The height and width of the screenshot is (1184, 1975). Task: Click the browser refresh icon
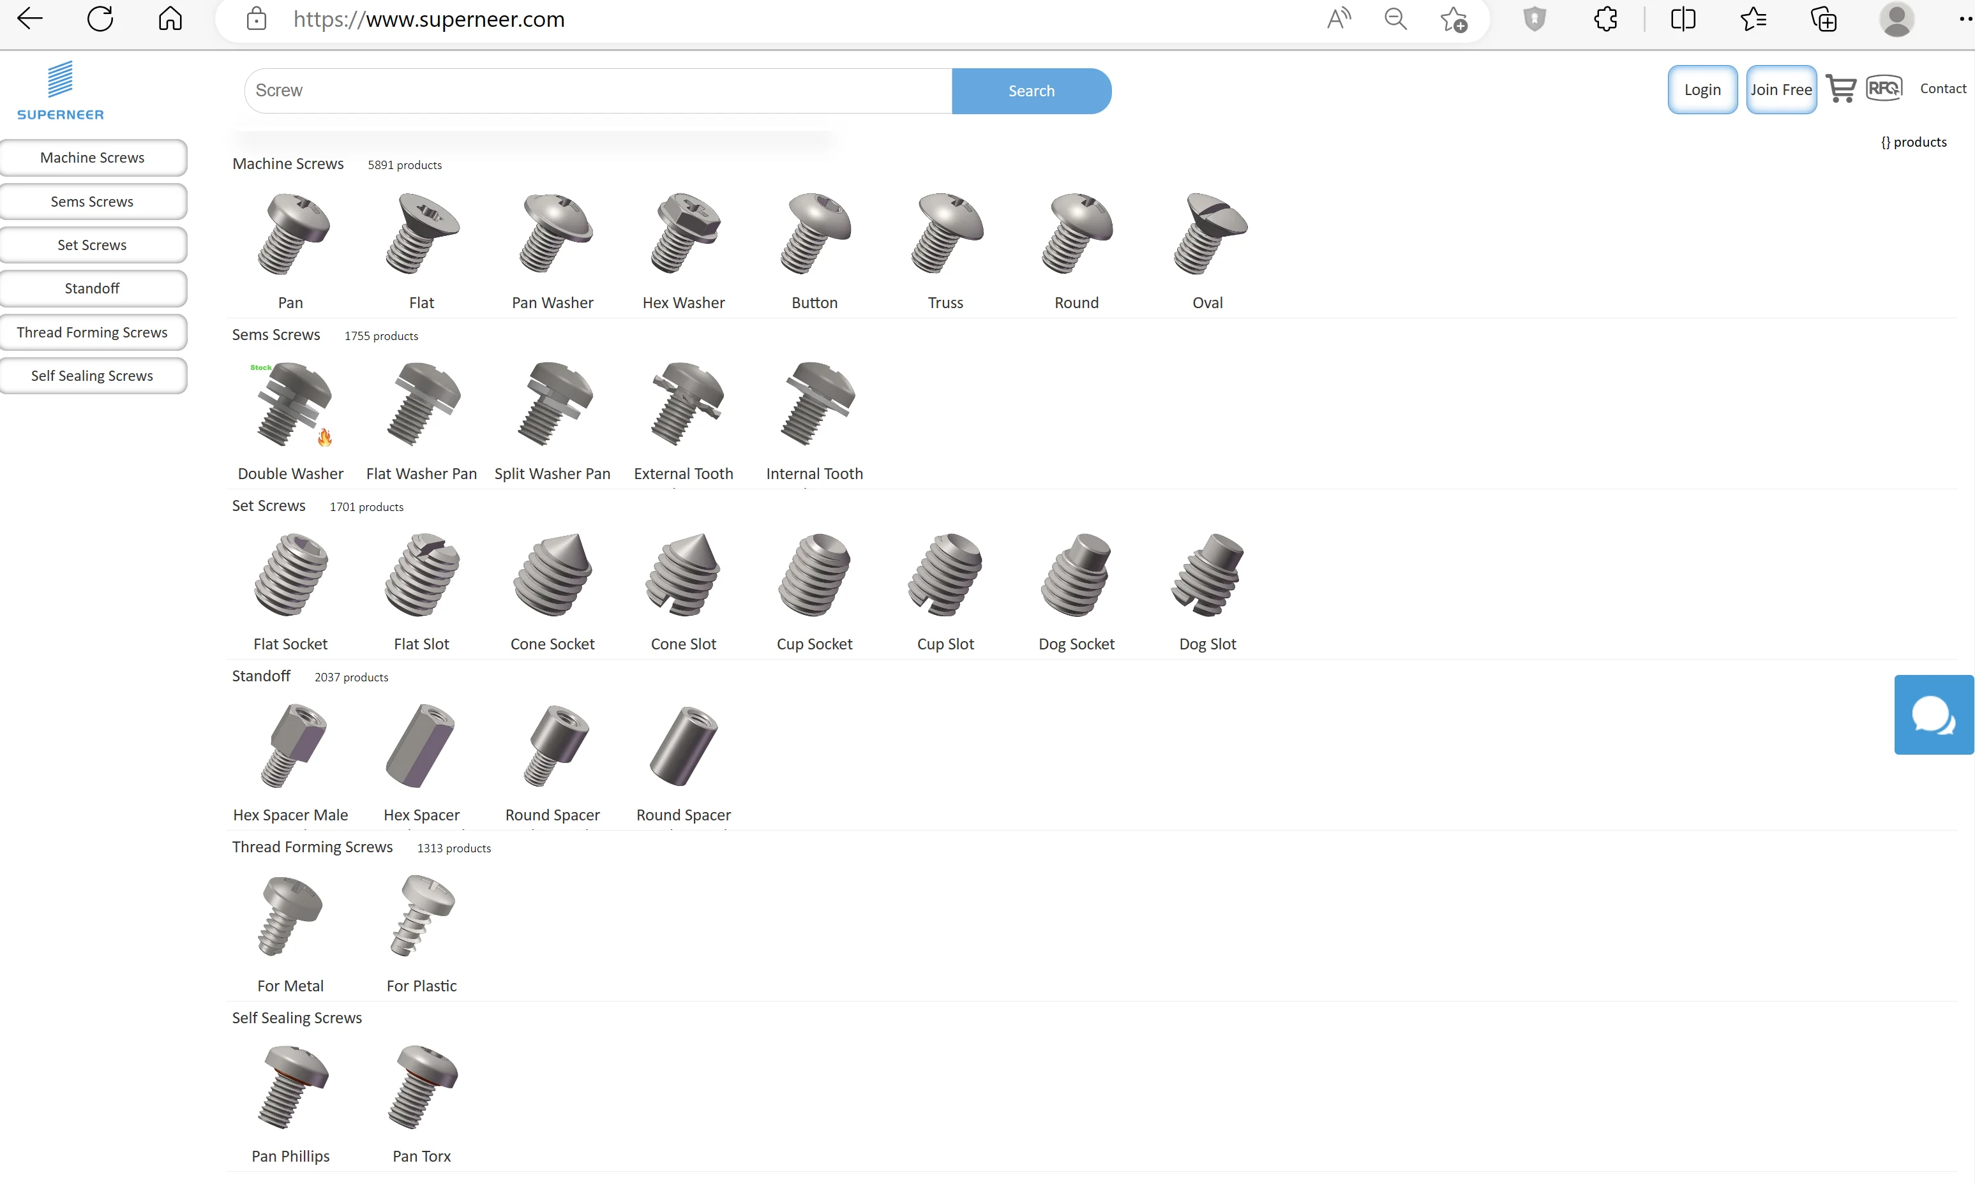[x=100, y=19]
